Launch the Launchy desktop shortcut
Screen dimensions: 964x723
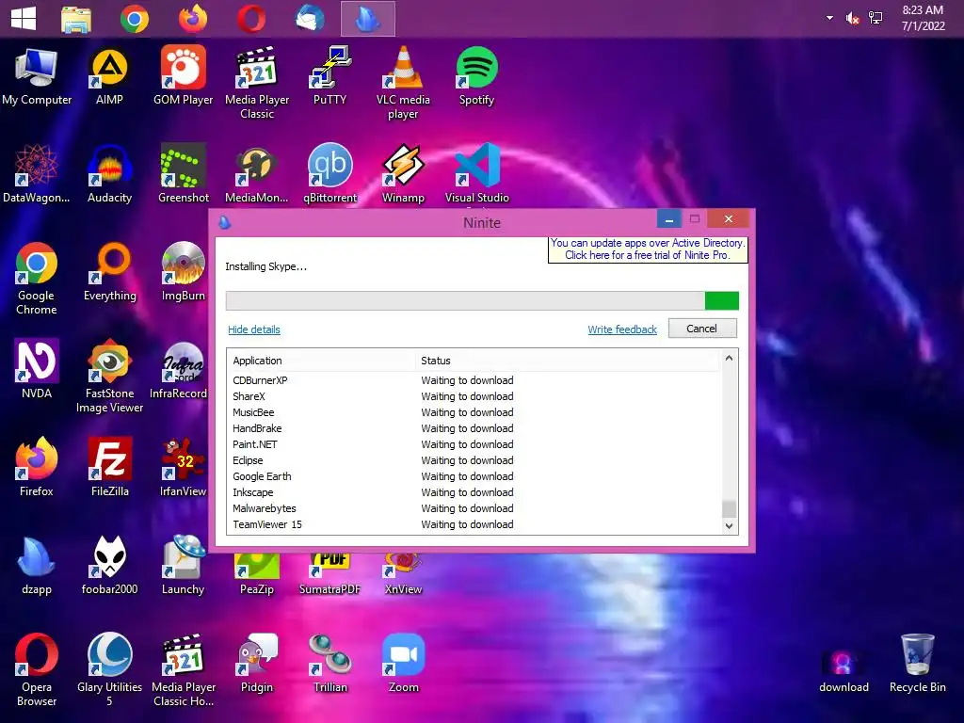(183, 565)
